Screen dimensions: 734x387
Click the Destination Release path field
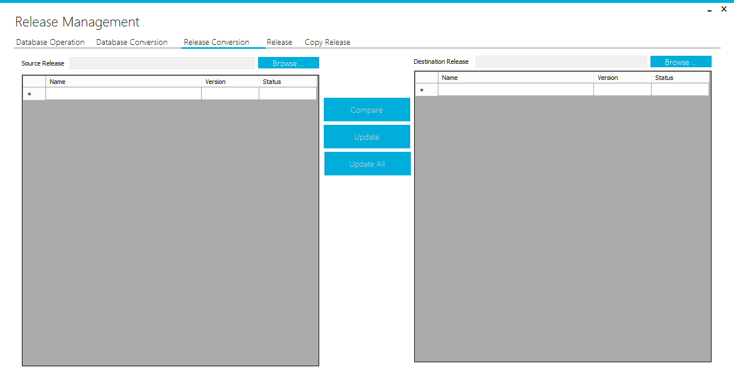(x=561, y=62)
